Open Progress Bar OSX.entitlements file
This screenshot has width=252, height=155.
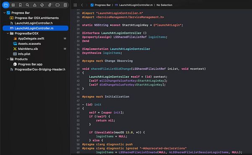pos(37,18)
